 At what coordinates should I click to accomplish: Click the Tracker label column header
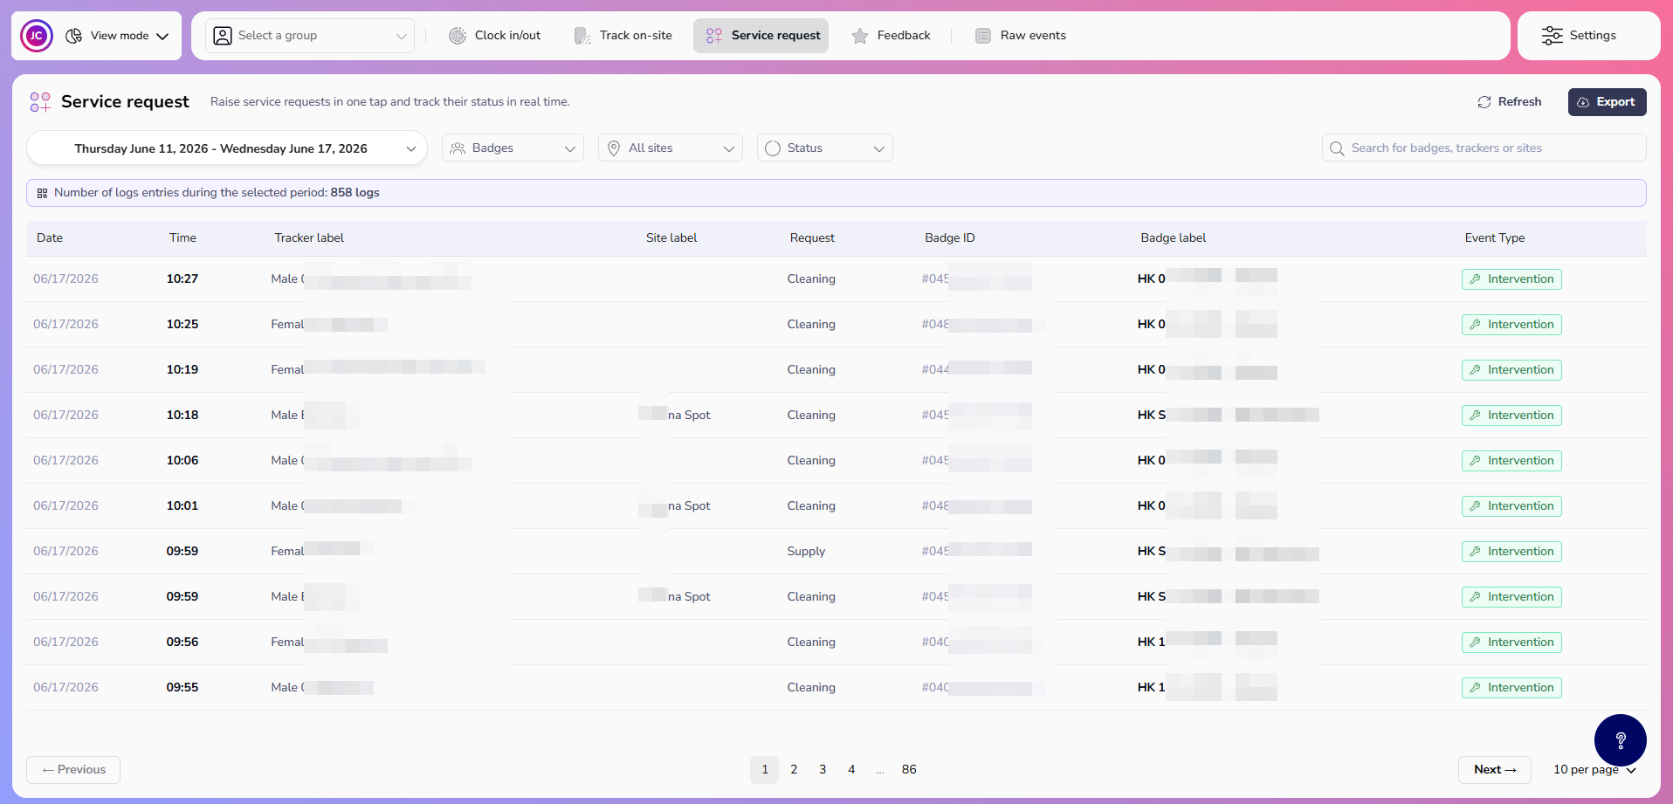point(309,238)
